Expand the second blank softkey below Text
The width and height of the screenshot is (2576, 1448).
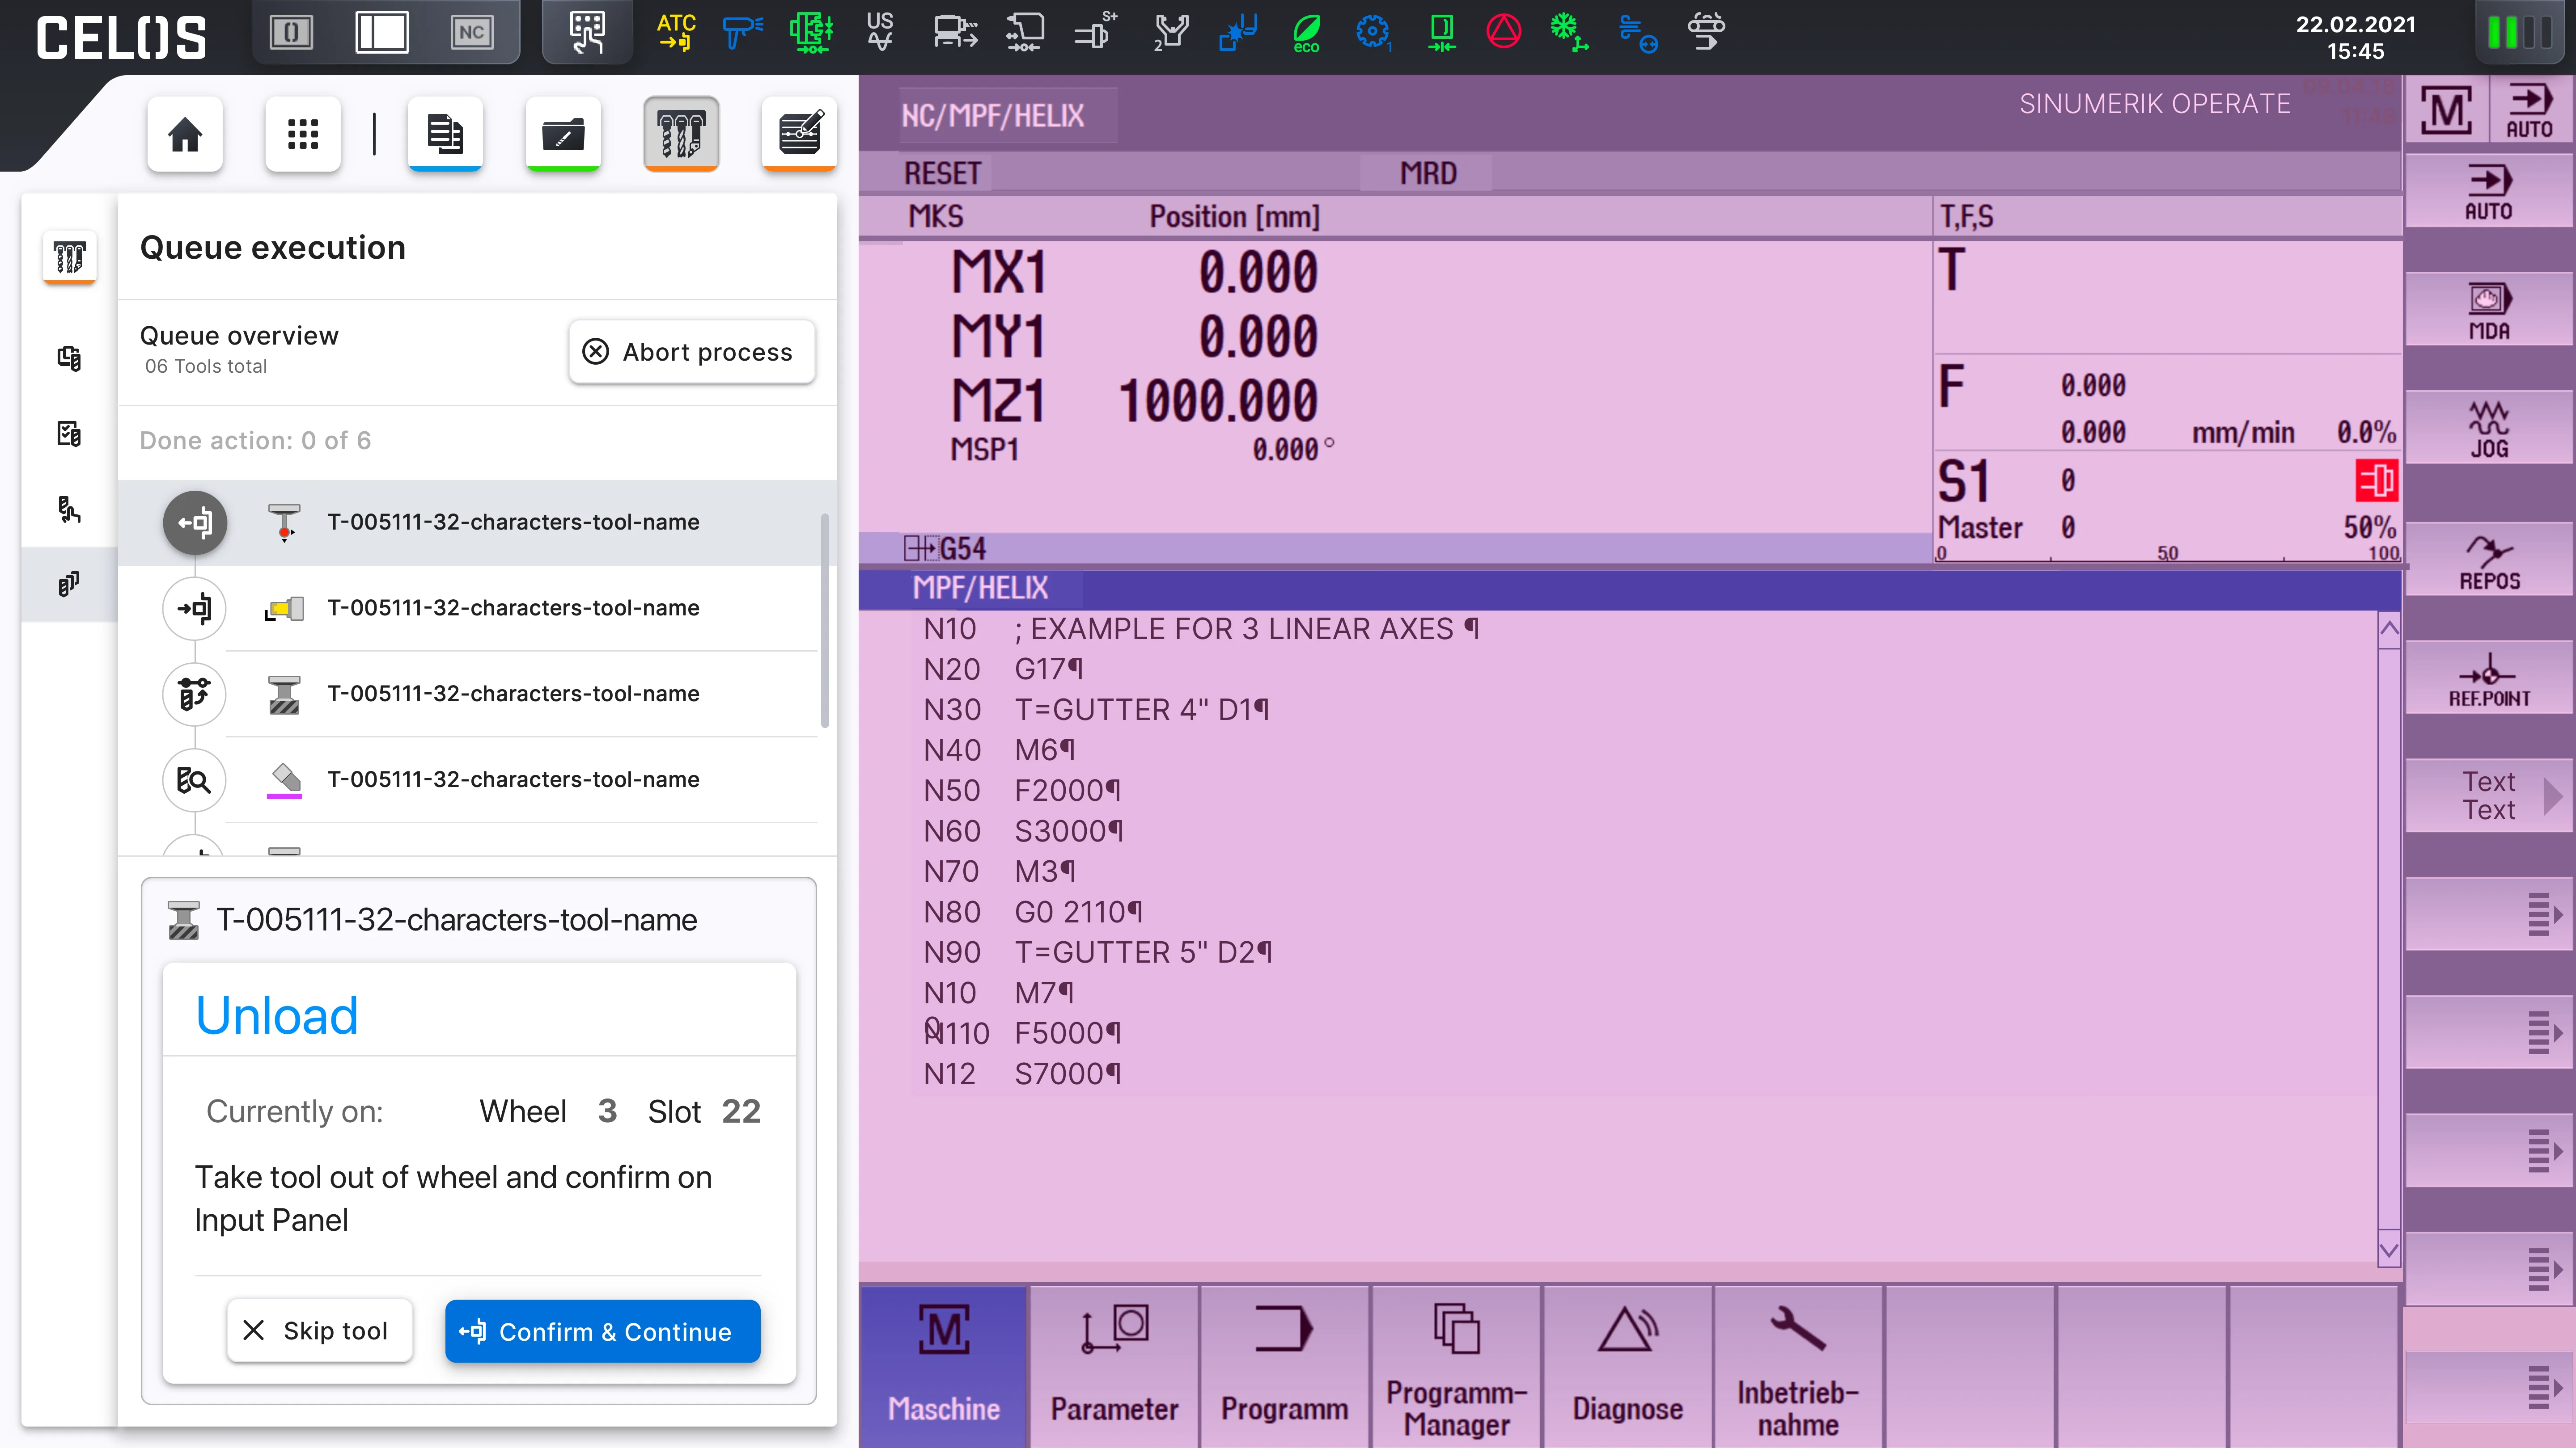pyautogui.click(x=2488, y=1031)
